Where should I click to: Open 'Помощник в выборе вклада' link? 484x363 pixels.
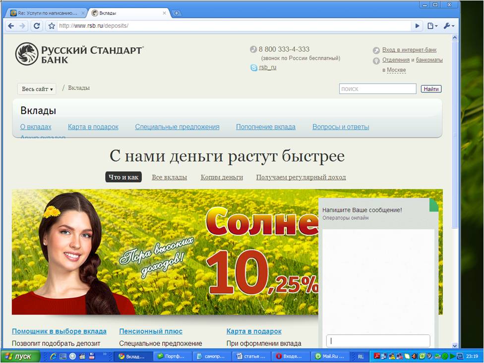pyautogui.click(x=60, y=331)
